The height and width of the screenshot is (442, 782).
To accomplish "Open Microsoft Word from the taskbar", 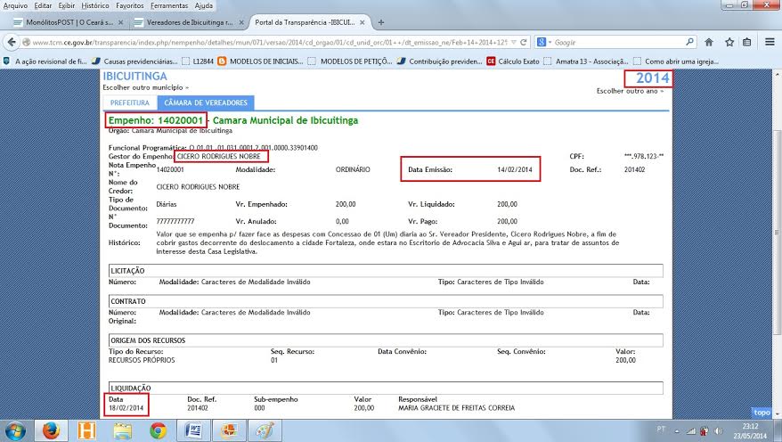I will click(192, 430).
